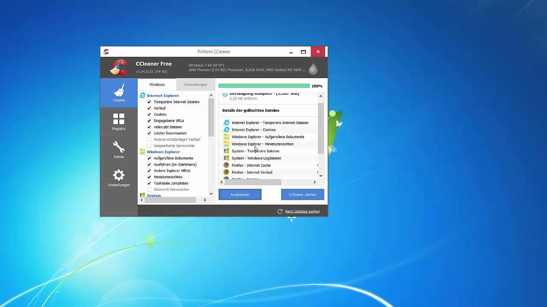Uncheck Ausführen (im Startmenü) checkbox
Viewport: 547px width, 307px height.
(149, 165)
